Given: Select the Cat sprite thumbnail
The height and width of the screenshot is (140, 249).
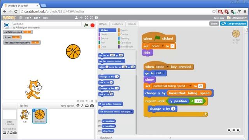Looking at the screenshot, I should tap(25, 116).
